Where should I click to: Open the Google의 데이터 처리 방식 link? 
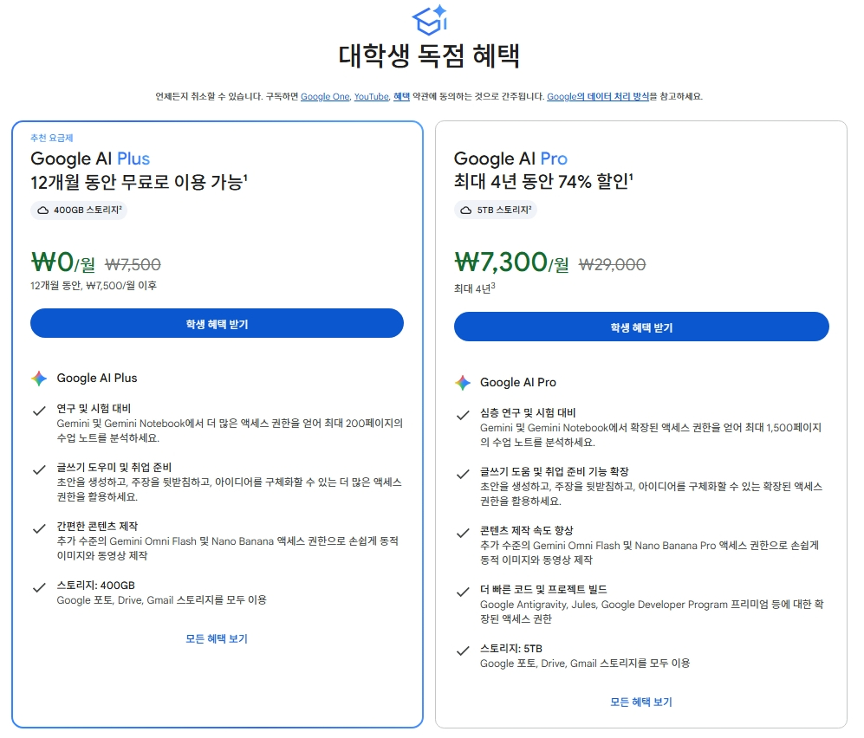(598, 96)
